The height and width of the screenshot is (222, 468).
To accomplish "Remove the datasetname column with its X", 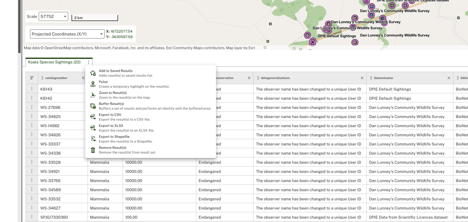I will 448,78.
